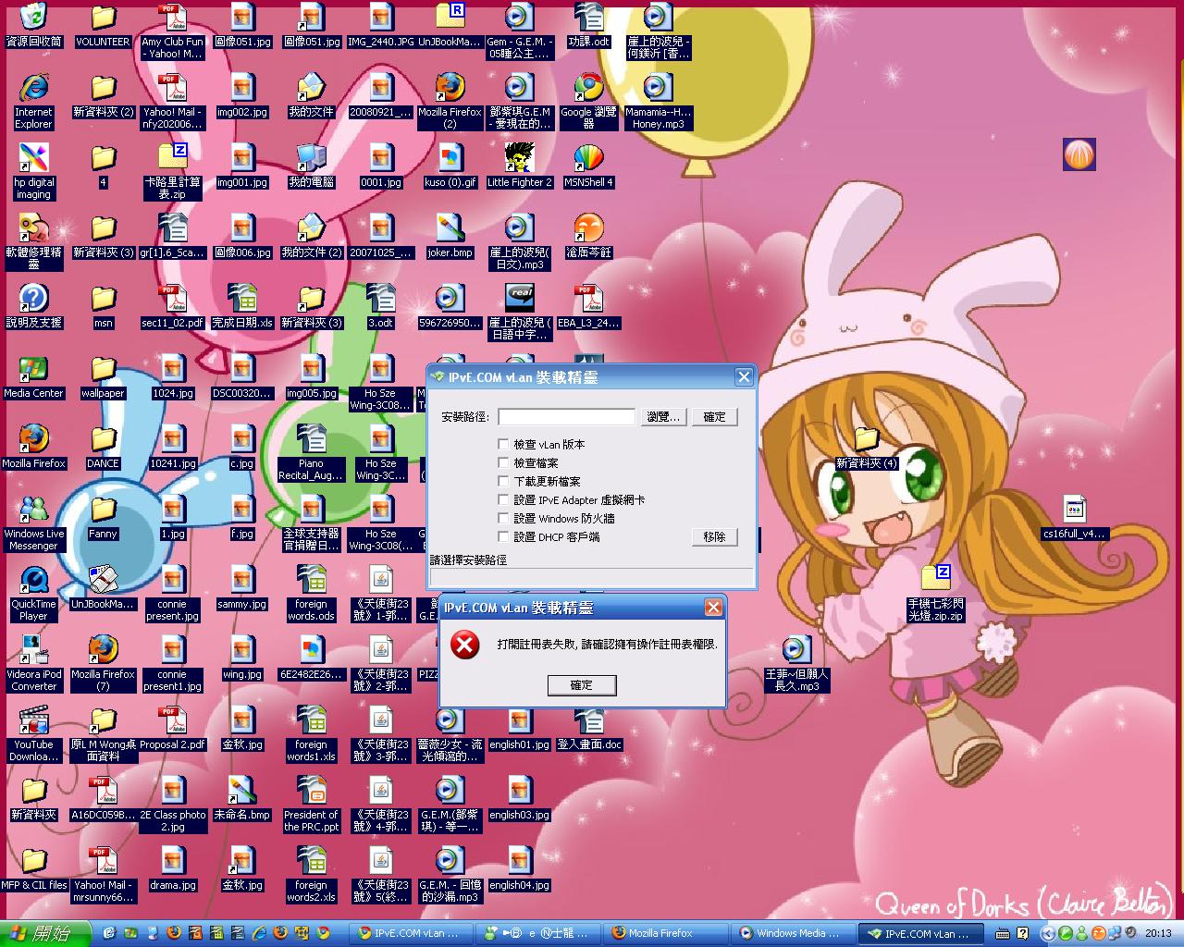The width and height of the screenshot is (1184, 947).
Task: Select the msn folder icon
Action: [103, 306]
